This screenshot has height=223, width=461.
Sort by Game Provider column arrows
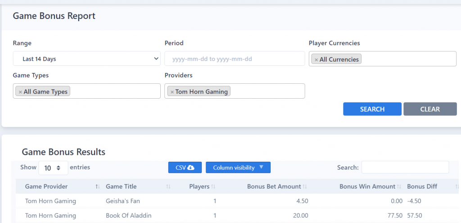(x=98, y=187)
